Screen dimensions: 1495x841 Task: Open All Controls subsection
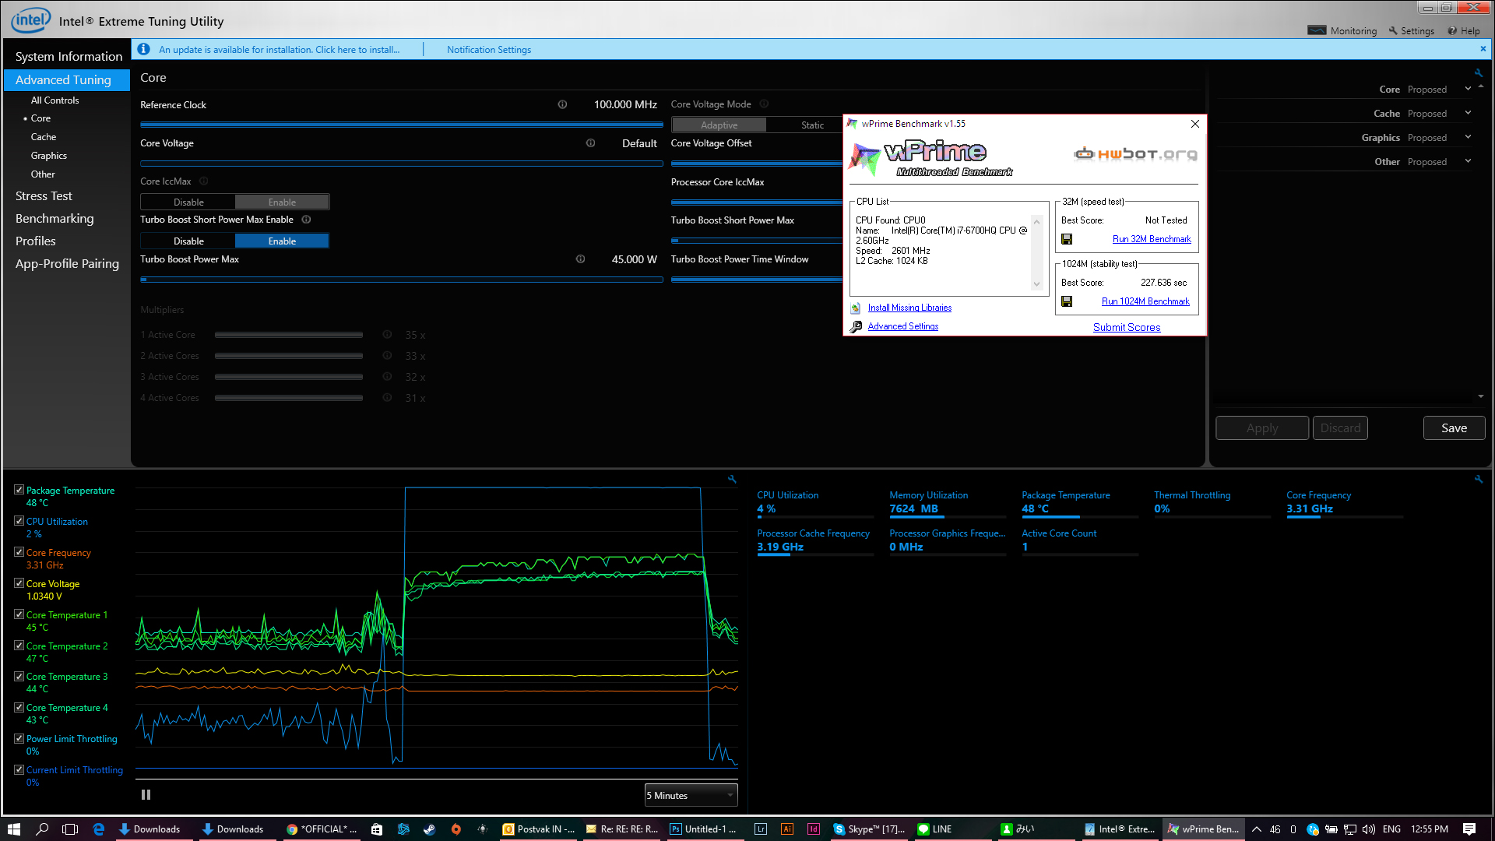coord(55,100)
